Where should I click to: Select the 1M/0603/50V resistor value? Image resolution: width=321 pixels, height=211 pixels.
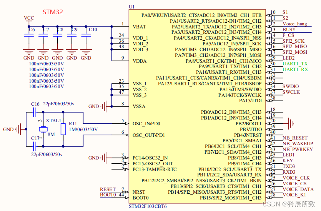coord(83,130)
